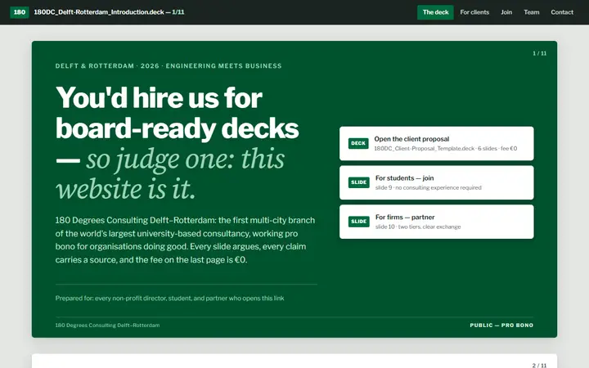Open the Team nav link

pyautogui.click(x=532, y=12)
